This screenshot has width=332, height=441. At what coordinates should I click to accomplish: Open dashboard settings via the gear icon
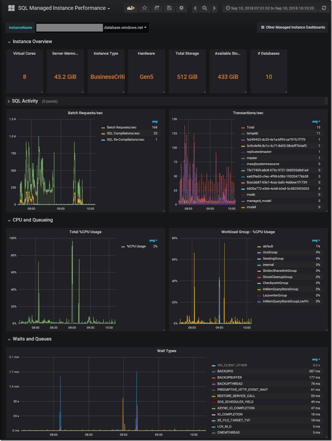pyautogui.click(x=181, y=8)
